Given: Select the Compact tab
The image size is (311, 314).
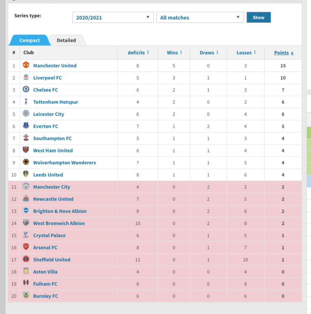Looking at the screenshot, I should coord(30,40).
